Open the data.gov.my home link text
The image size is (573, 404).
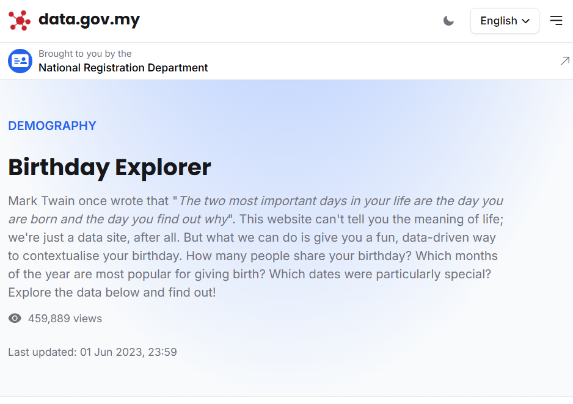89,20
